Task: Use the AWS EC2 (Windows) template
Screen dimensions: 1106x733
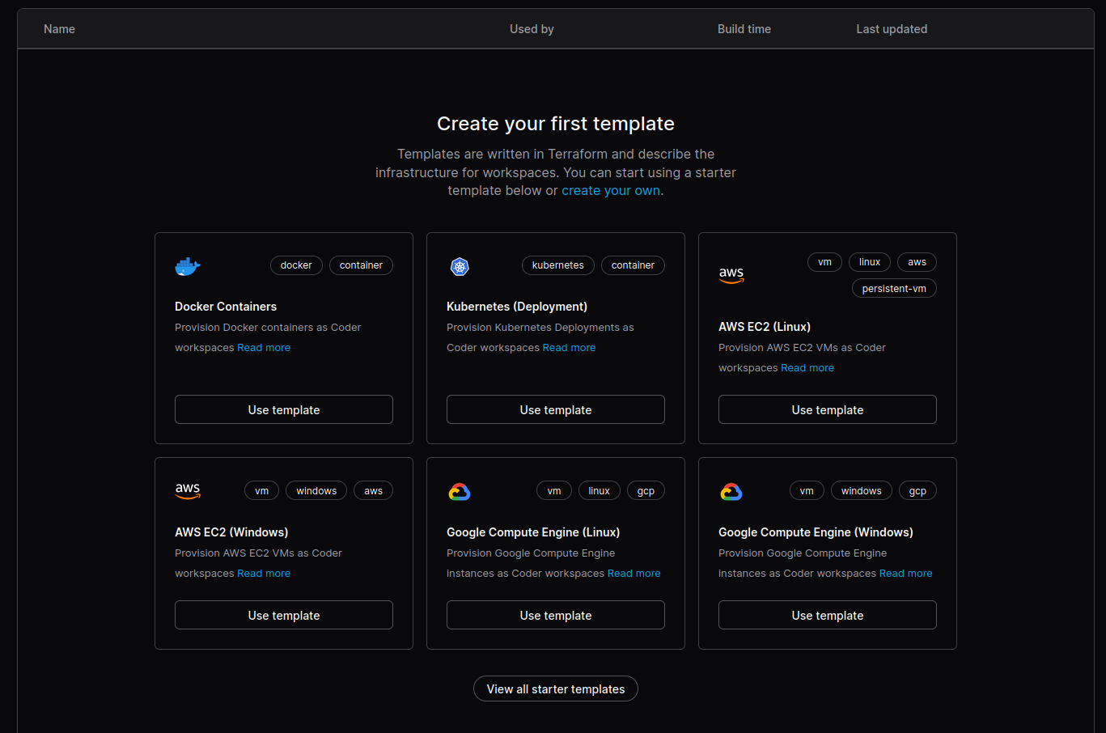Action: coord(284,615)
